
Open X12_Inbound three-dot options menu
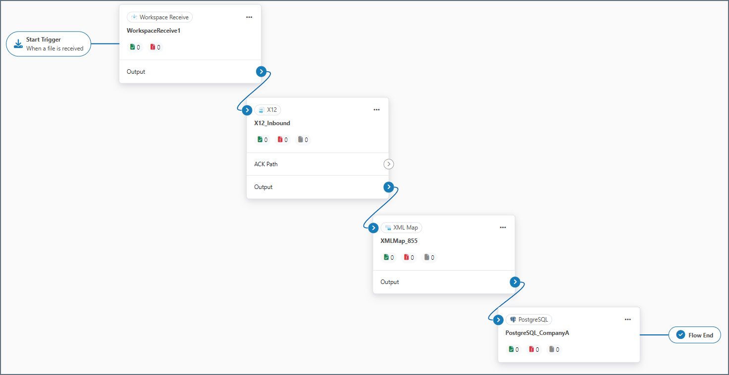pyautogui.click(x=376, y=110)
